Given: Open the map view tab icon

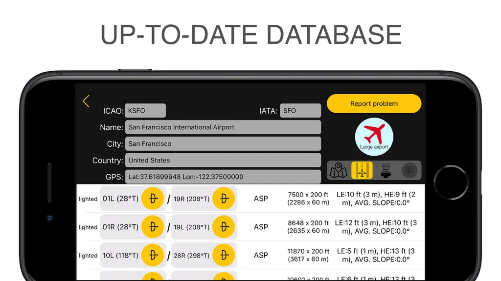Looking at the screenshot, I should tap(339, 170).
